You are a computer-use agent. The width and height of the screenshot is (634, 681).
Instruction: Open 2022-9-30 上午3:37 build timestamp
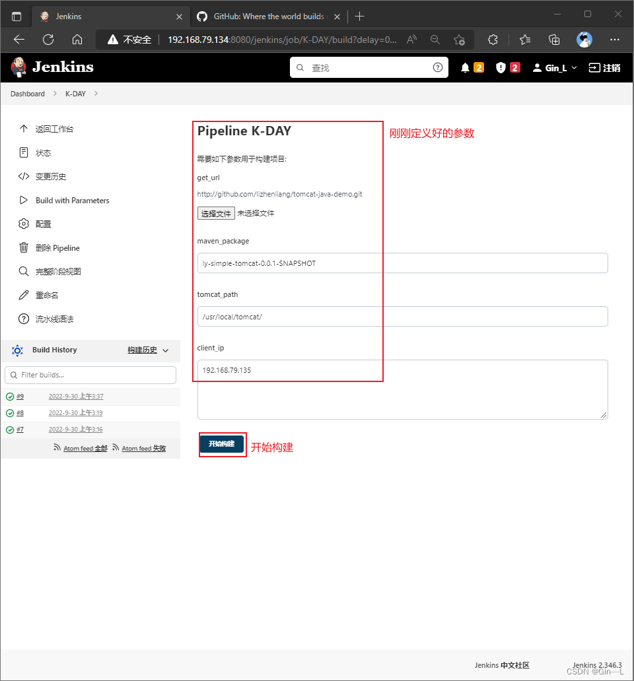click(76, 397)
